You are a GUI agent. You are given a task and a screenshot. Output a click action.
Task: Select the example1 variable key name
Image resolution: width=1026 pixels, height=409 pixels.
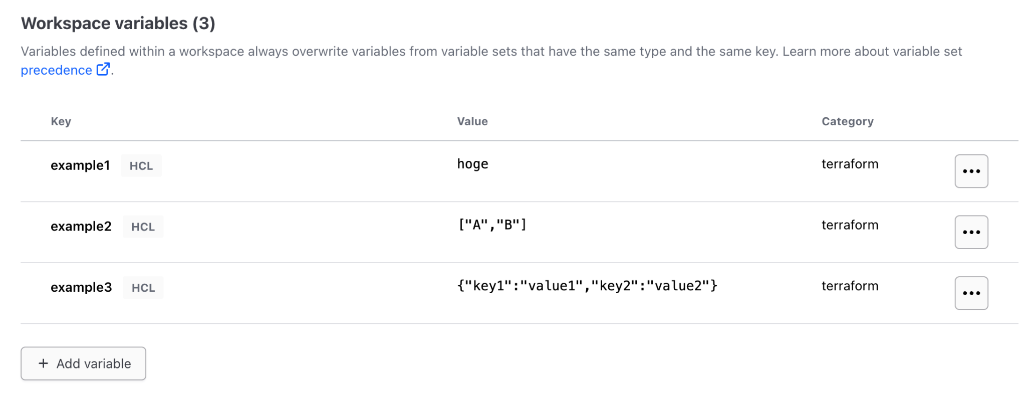(x=80, y=165)
